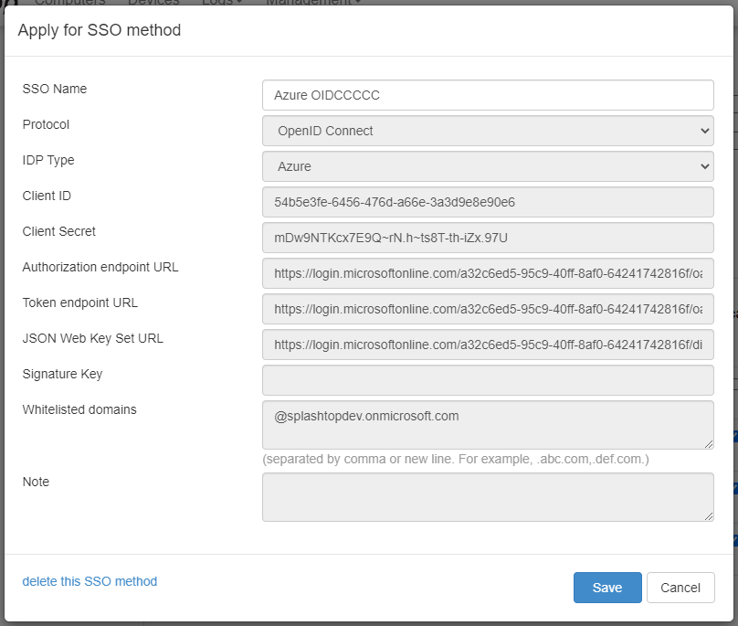Click the 'Token endpoint URL' label
The width and height of the screenshot is (738, 626).
coord(80,302)
